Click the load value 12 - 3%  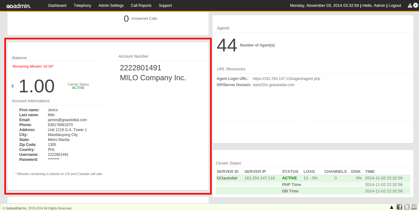click(x=311, y=178)
